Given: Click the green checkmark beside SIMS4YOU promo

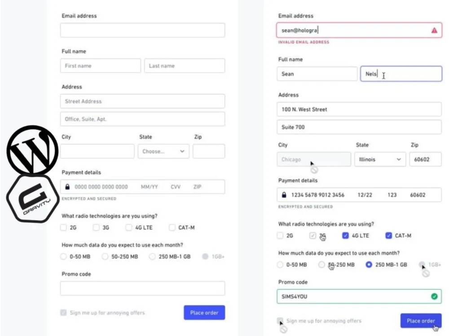Looking at the screenshot, I should pos(433,297).
